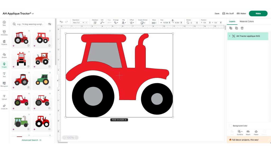Image resolution: width=271 pixels, height=152 pixels.
Task: Open the Shapes panel
Action: [x=4, y=55]
